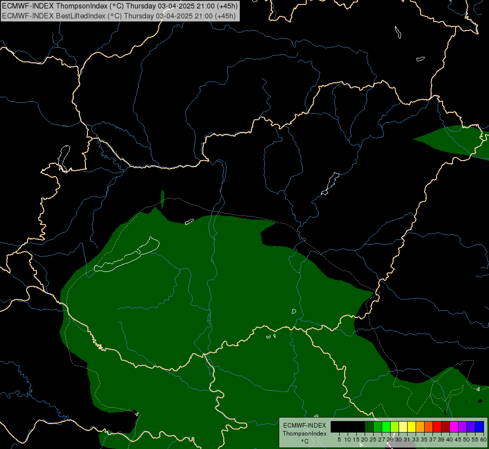
Task: Click the legend tick value "33"
Action: (416, 440)
